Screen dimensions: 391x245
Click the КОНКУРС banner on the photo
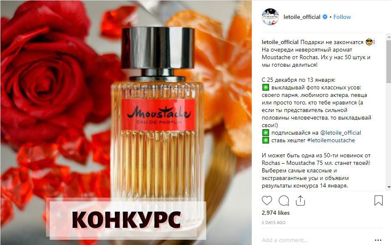coord(127,219)
